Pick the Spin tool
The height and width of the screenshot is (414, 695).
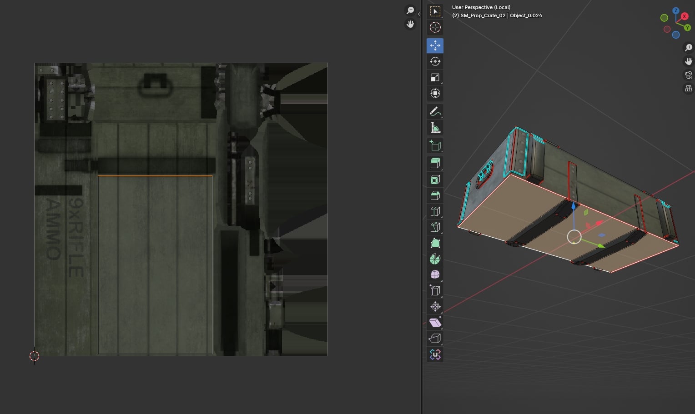pos(435,259)
